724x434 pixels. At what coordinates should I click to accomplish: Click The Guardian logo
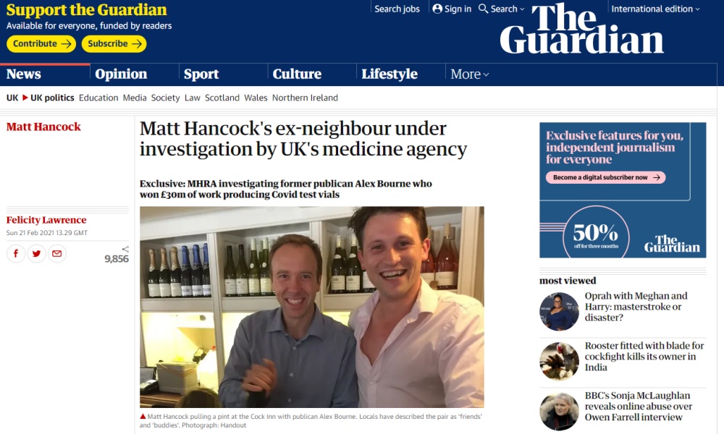pos(581,30)
